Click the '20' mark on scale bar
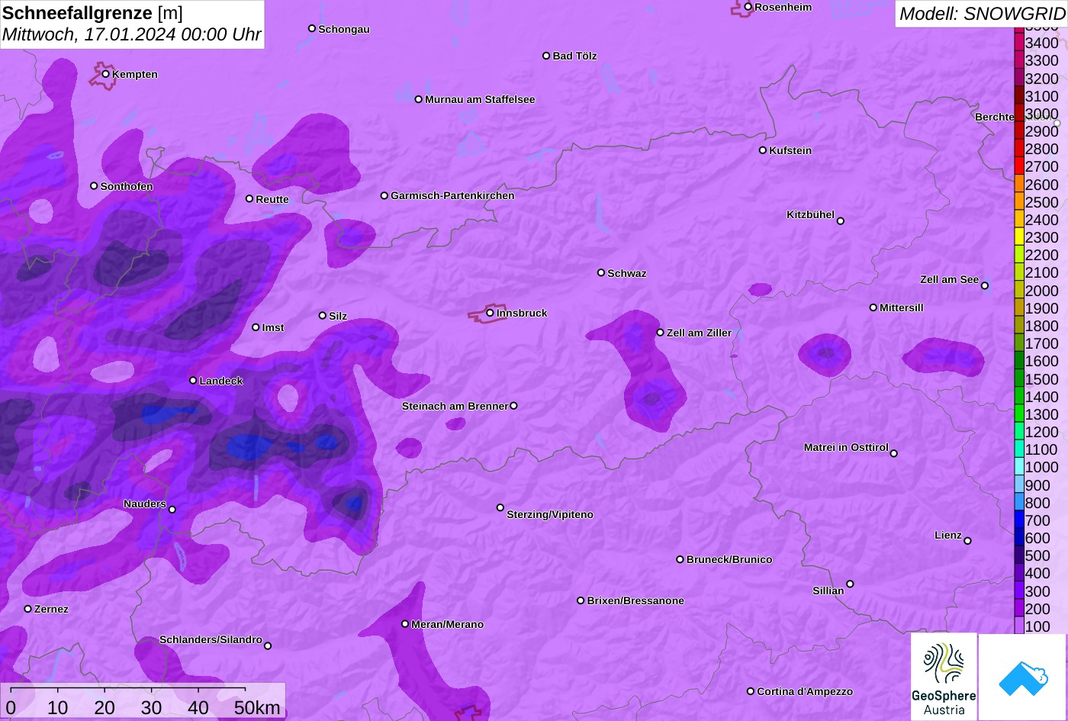The image size is (1068, 721). [105, 708]
